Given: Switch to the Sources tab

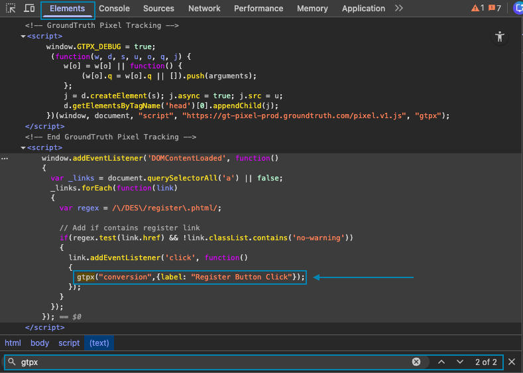Looking at the screenshot, I should (x=158, y=9).
